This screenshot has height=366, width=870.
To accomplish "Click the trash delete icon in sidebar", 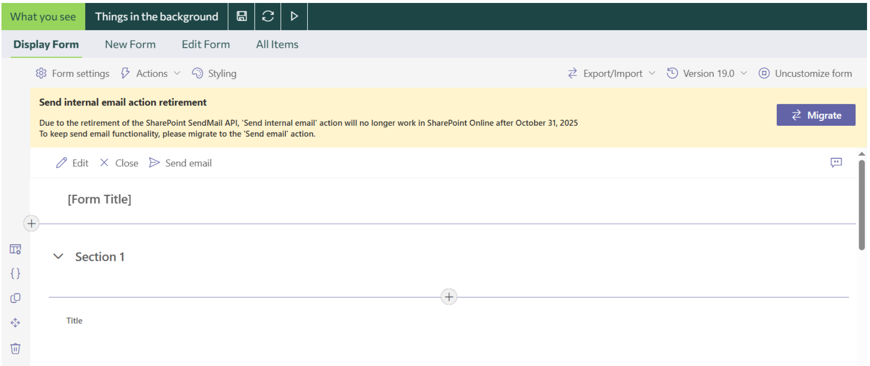I will click(x=15, y=348).
